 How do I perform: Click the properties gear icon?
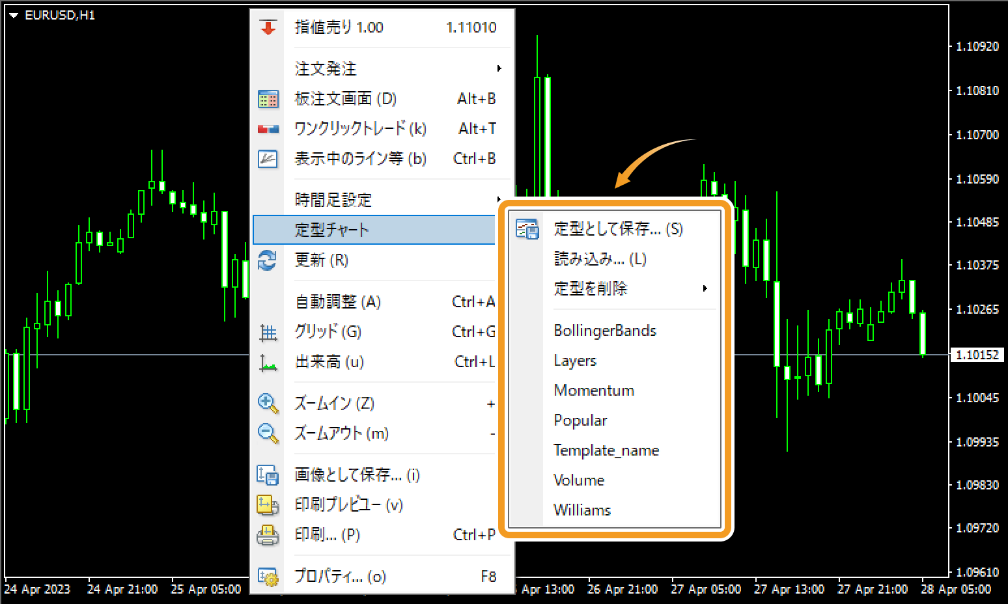(x=268, y=577)
